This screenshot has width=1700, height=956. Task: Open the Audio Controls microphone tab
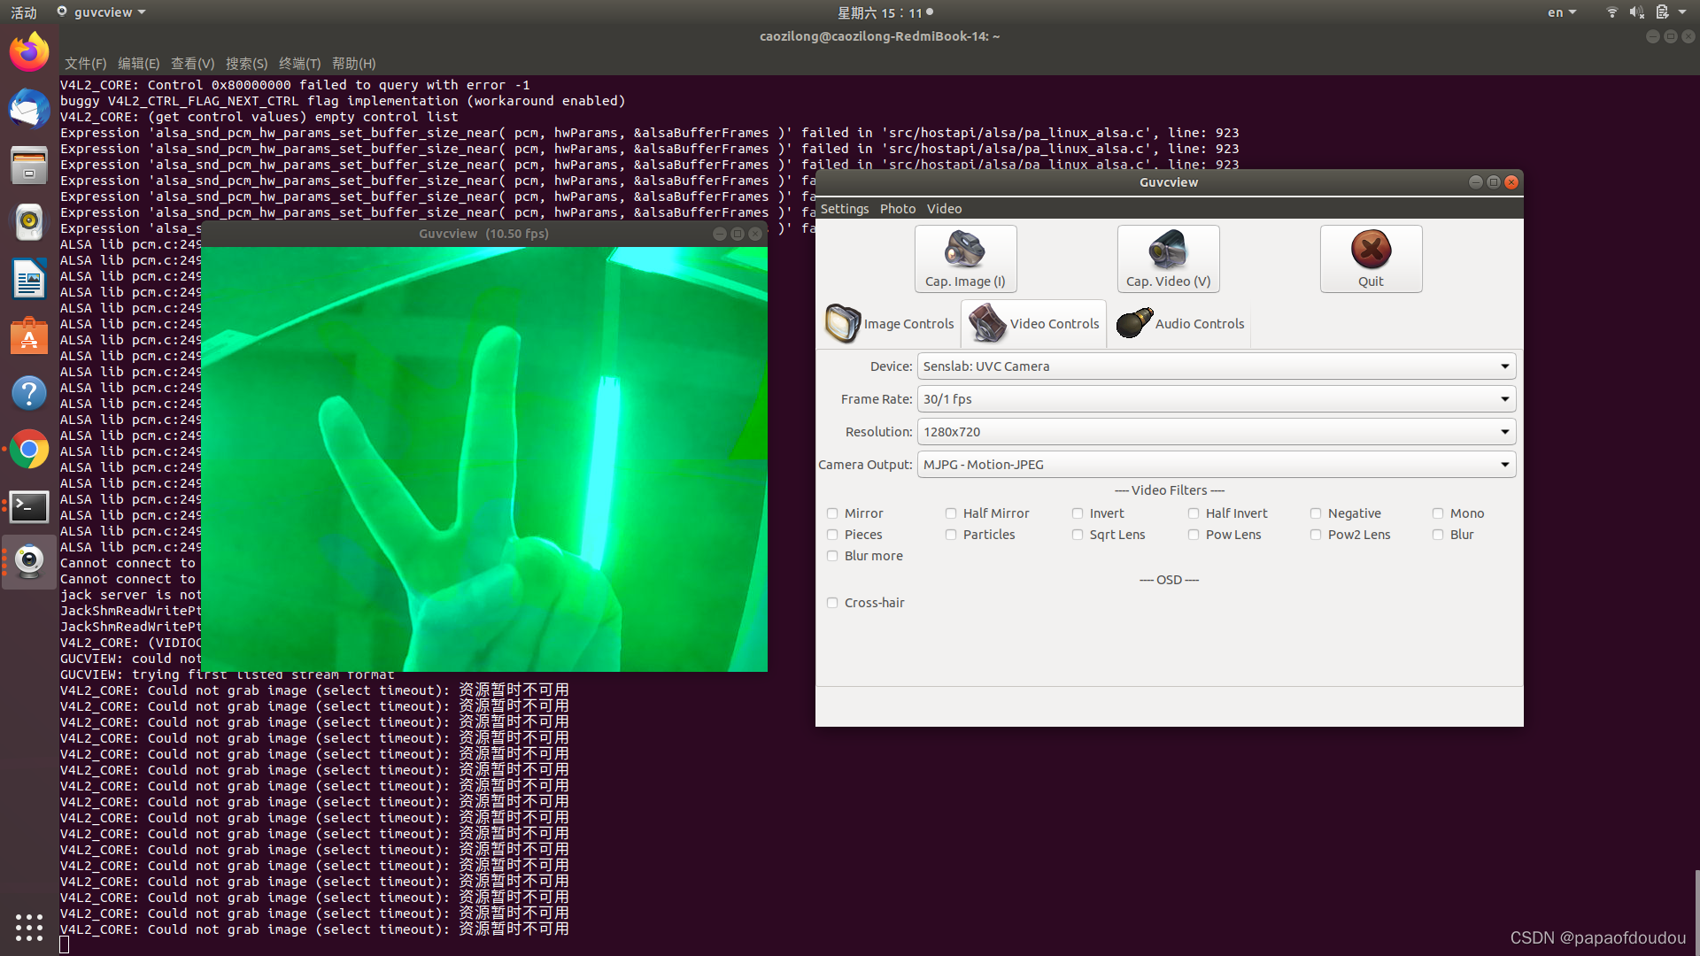click(x=1181, y=324)
